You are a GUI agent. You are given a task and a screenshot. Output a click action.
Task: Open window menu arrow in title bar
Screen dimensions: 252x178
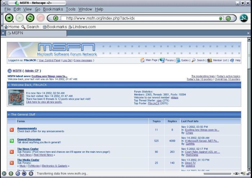(4, 3)
